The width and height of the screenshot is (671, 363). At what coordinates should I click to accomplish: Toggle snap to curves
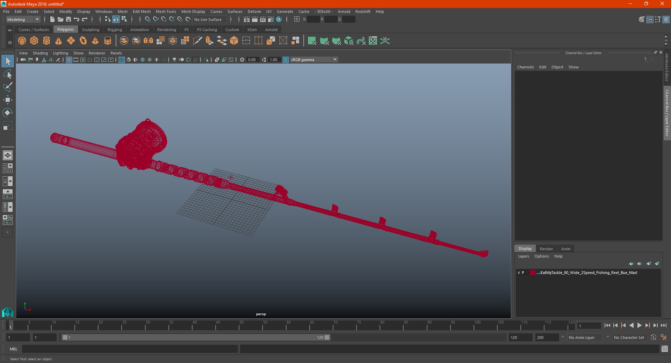click(156, 20)
